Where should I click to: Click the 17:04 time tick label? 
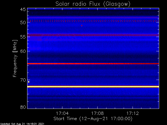[62, 113]
